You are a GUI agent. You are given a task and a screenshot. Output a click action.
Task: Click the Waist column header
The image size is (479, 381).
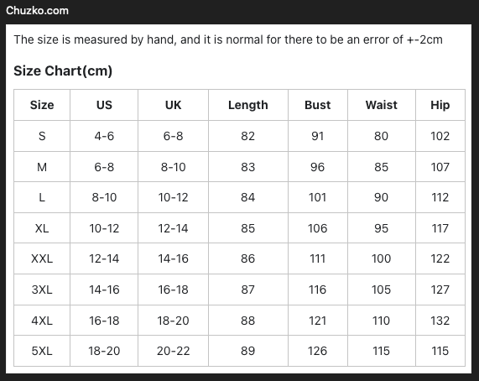382,105
